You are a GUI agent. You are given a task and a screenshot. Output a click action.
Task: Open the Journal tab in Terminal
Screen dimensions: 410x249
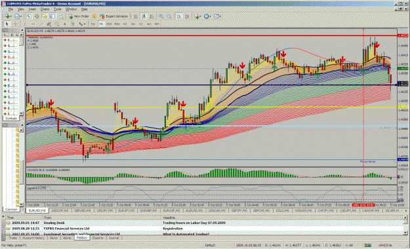pos(113,238)
